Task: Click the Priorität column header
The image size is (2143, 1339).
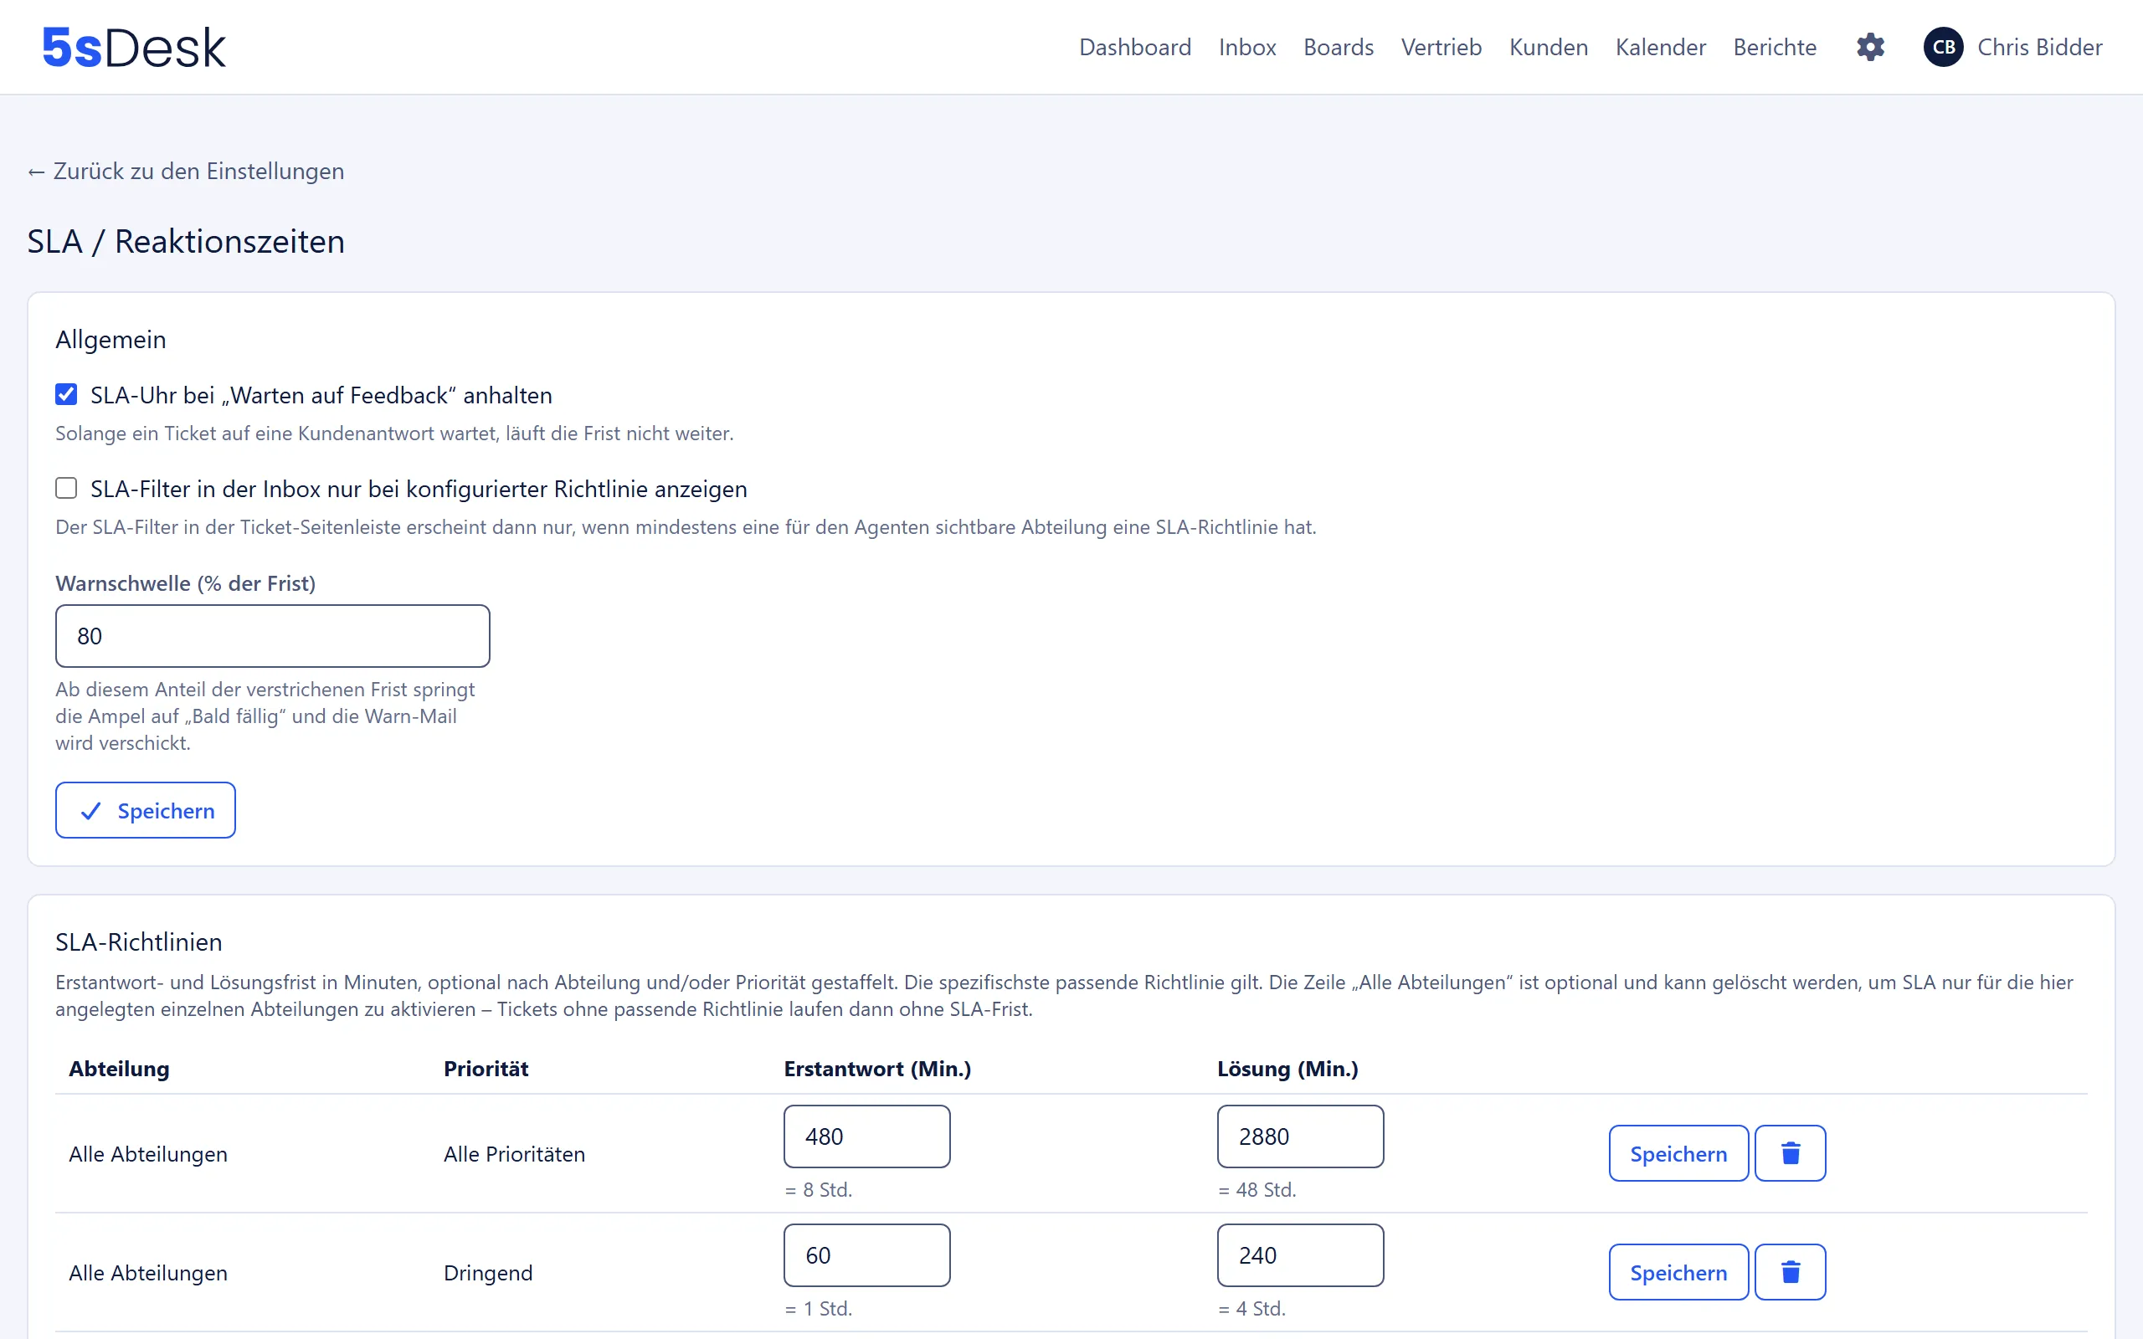Action: point(486,1068)
